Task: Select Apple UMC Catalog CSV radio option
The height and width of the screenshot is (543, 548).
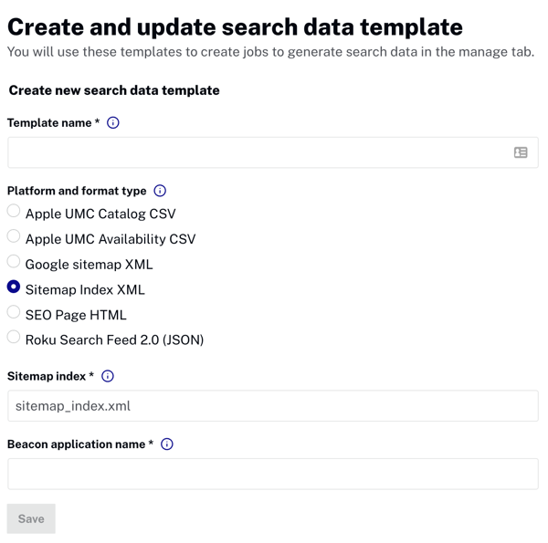Action: [14, 212]
